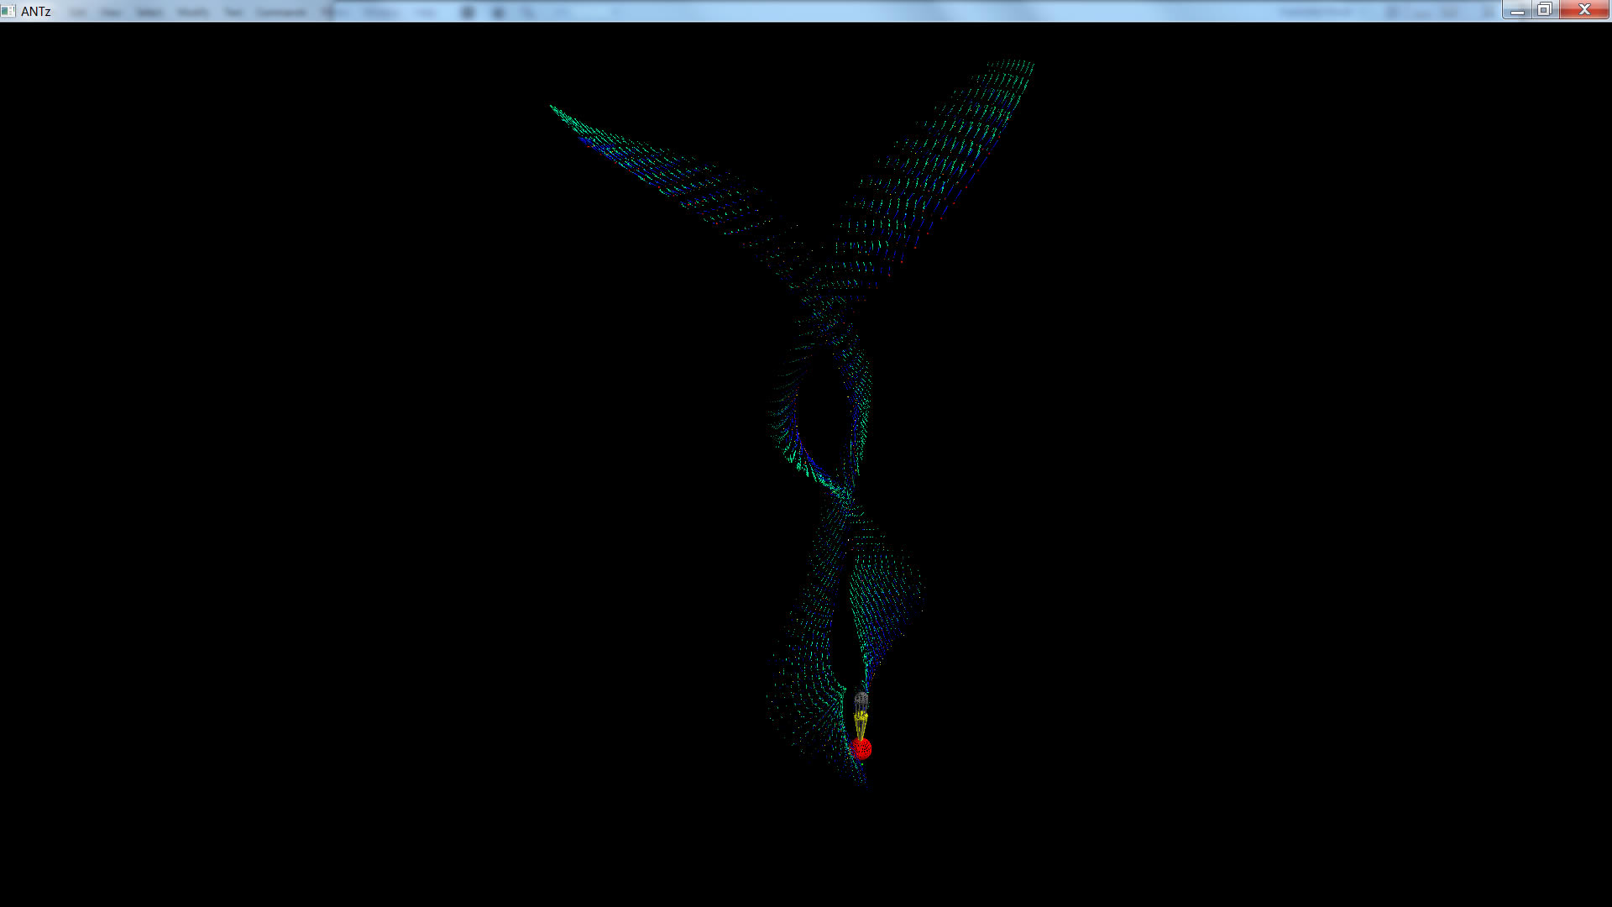Viewport: 1612px width, 907px height.
Task: Restore down the ANTz window
Action: pyautogui.click(x=1544, y=10)
